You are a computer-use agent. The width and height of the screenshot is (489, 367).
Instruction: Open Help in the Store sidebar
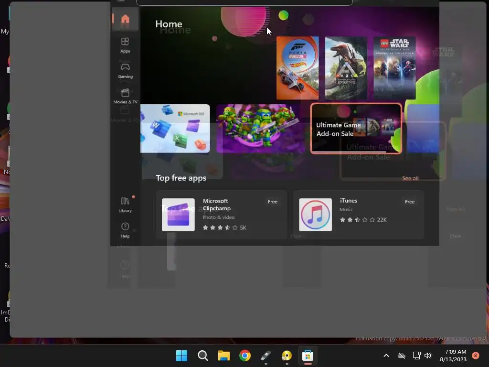pyautogui.click(x=125, y=230)
